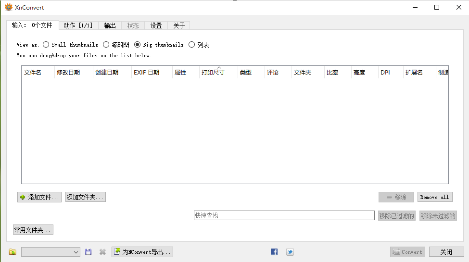
Task: Sort by 文件夹 column header
Action: [308, 73]
